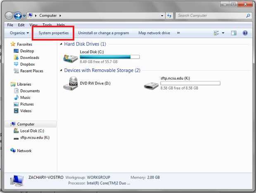The image size is (256, 193).
Task: Open the Help menu
Action: pos(61,25)
